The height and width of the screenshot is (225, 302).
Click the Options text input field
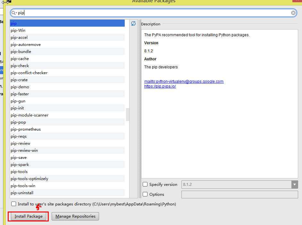click(239, 194)
